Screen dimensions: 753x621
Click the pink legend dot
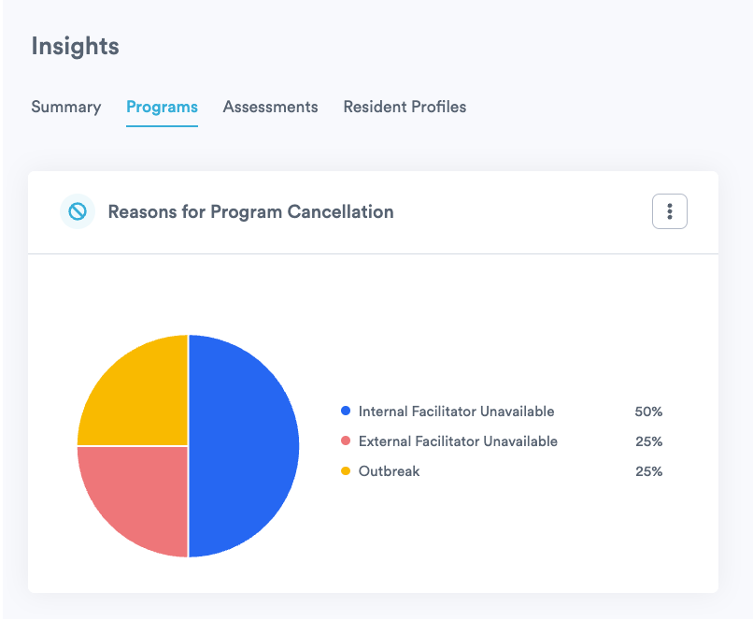pyautogui.click(x=346, y=441)
